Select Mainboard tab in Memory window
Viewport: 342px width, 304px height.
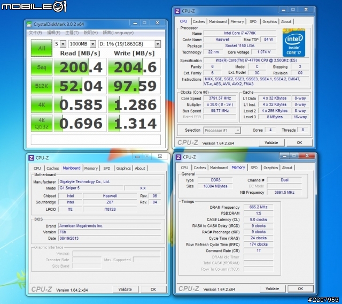point(219,168)
